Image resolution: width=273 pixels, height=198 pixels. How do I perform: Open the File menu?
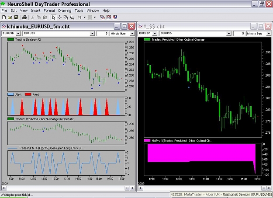(4, 10)
